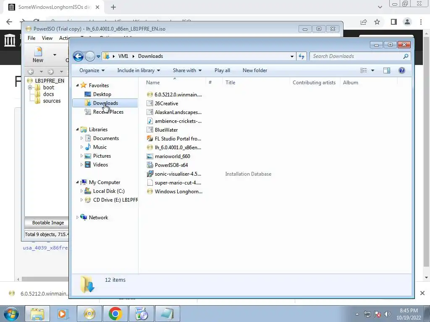Click the Explorer Forward navigation arrow

(90, 57)
